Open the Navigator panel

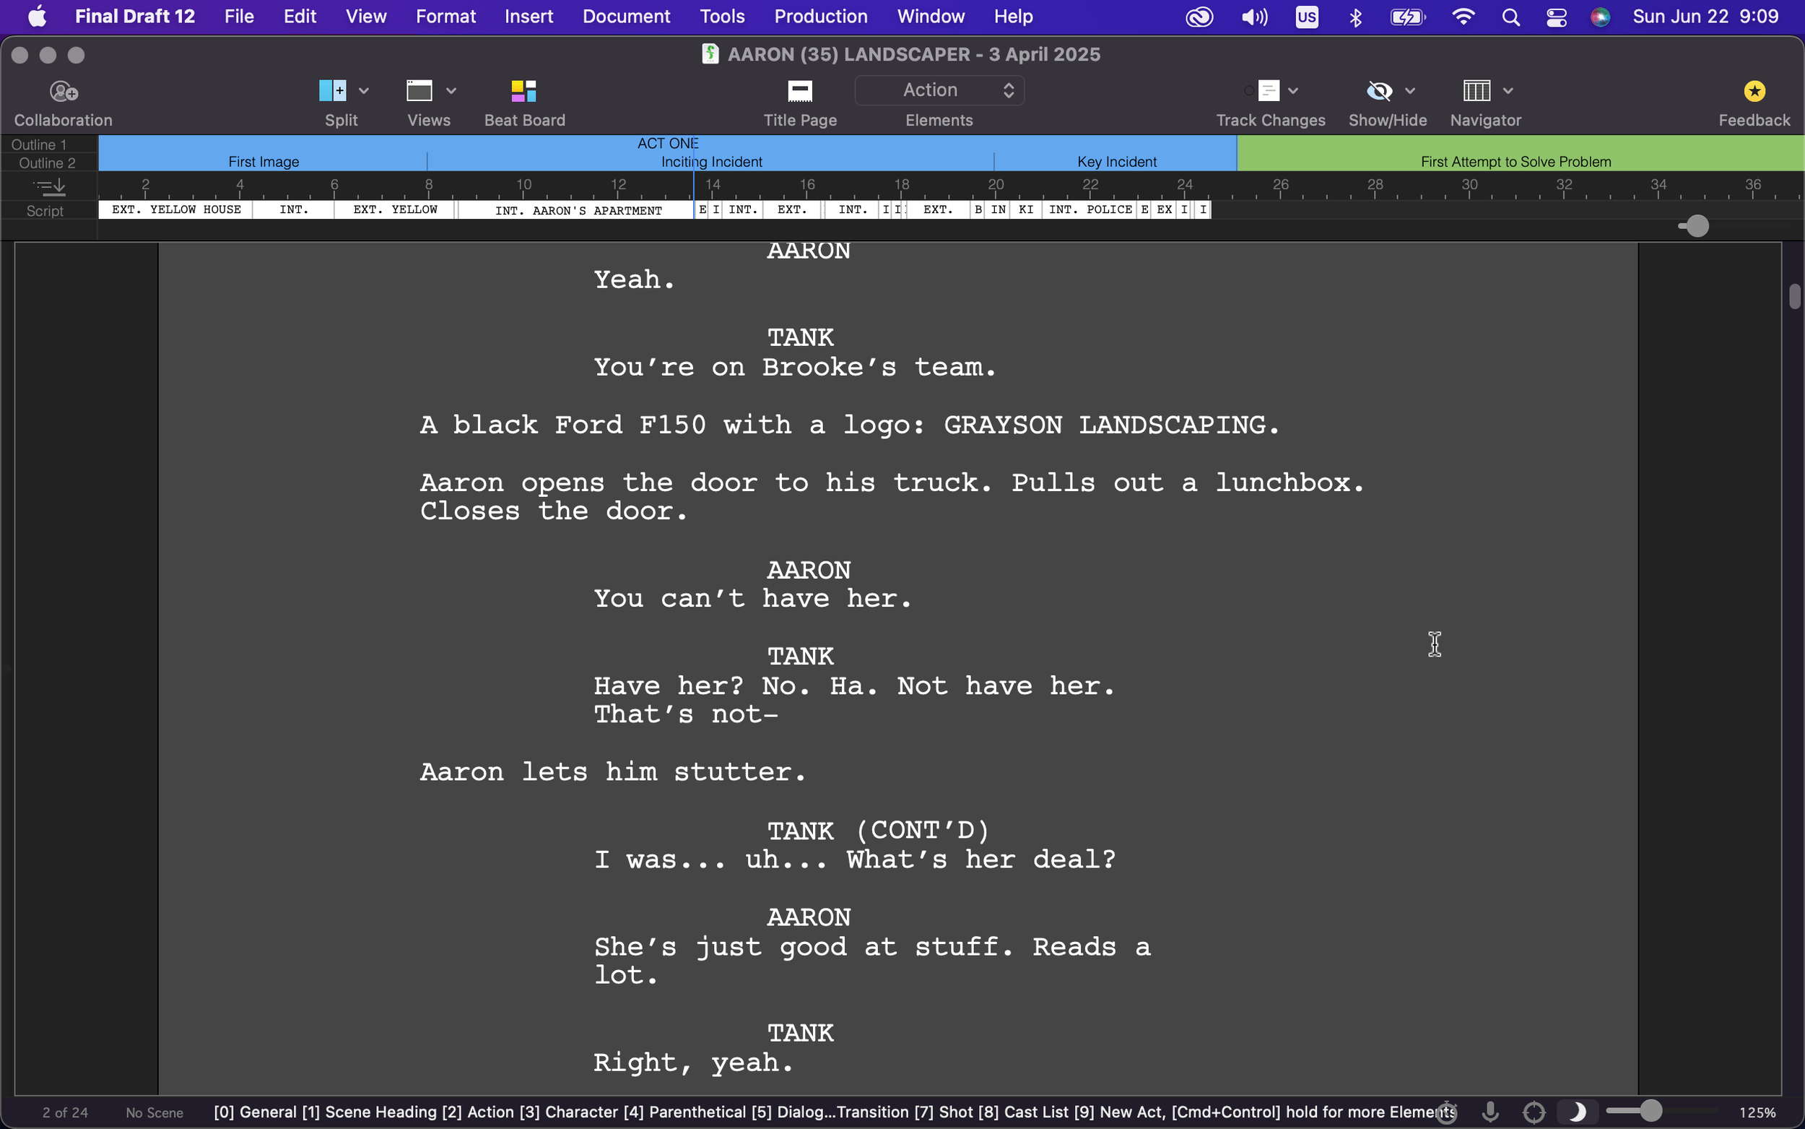[1476, 91]
